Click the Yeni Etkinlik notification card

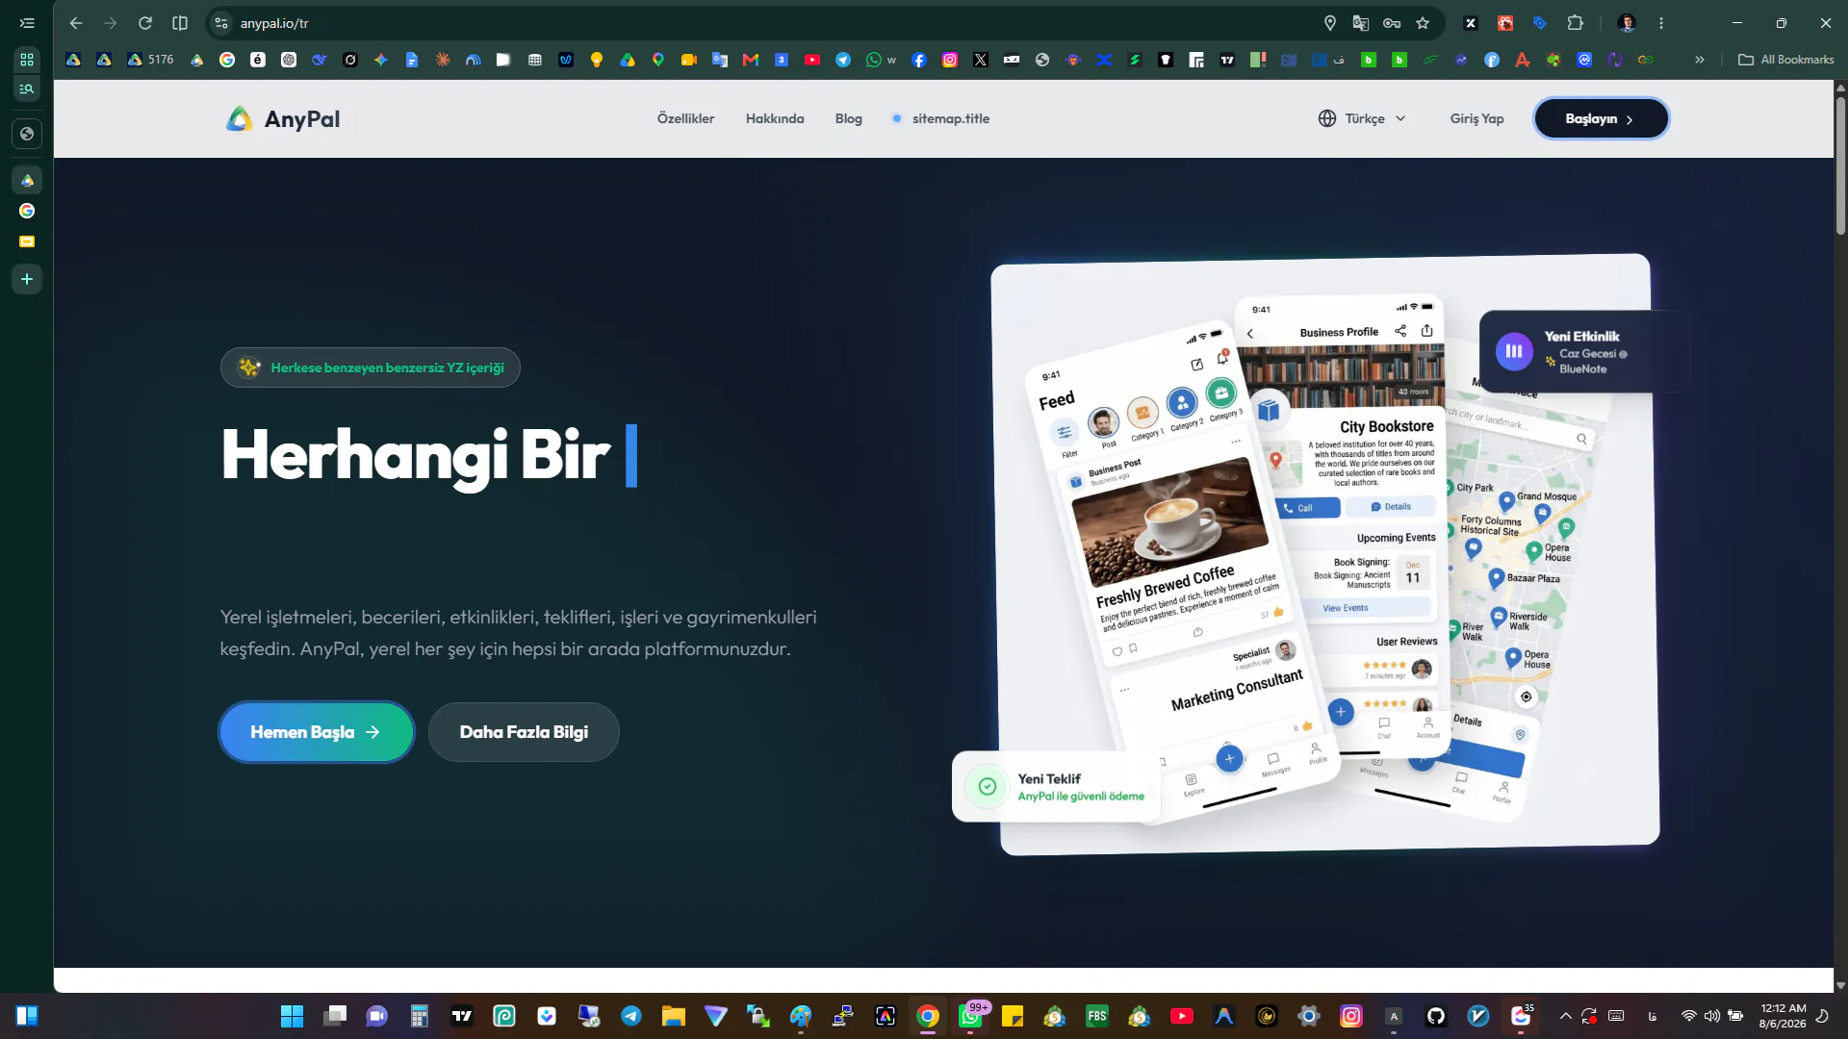click(x=1583, y=351)
